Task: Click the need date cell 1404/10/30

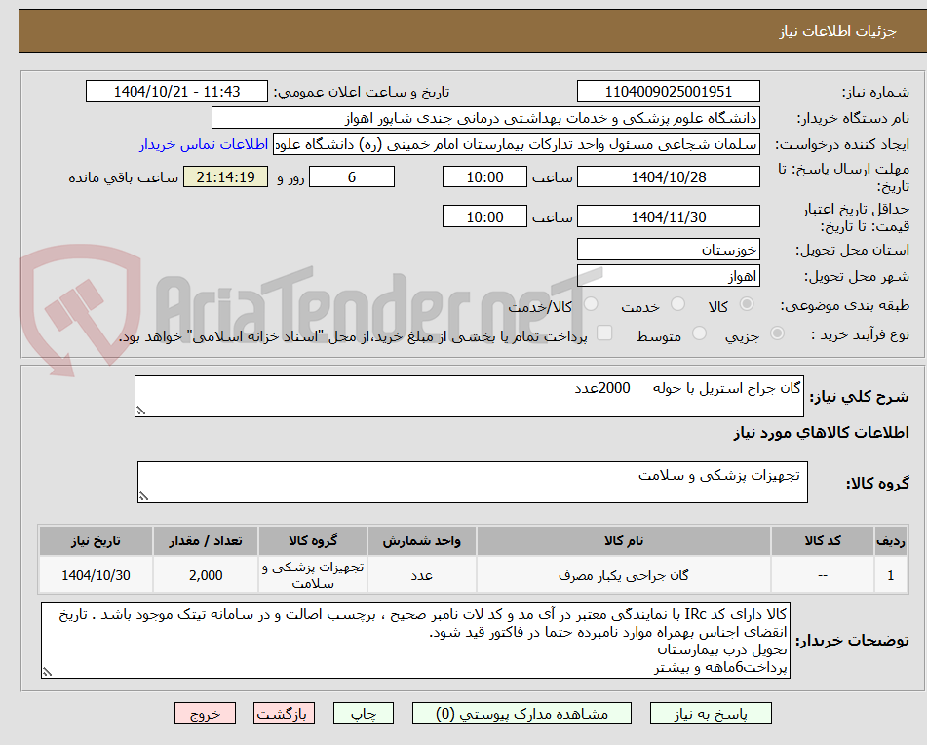Action: click(x=96, y=575)
